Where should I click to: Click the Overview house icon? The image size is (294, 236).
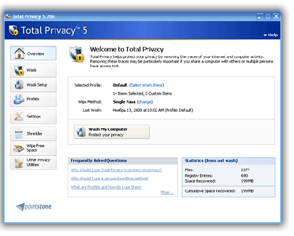20,53
